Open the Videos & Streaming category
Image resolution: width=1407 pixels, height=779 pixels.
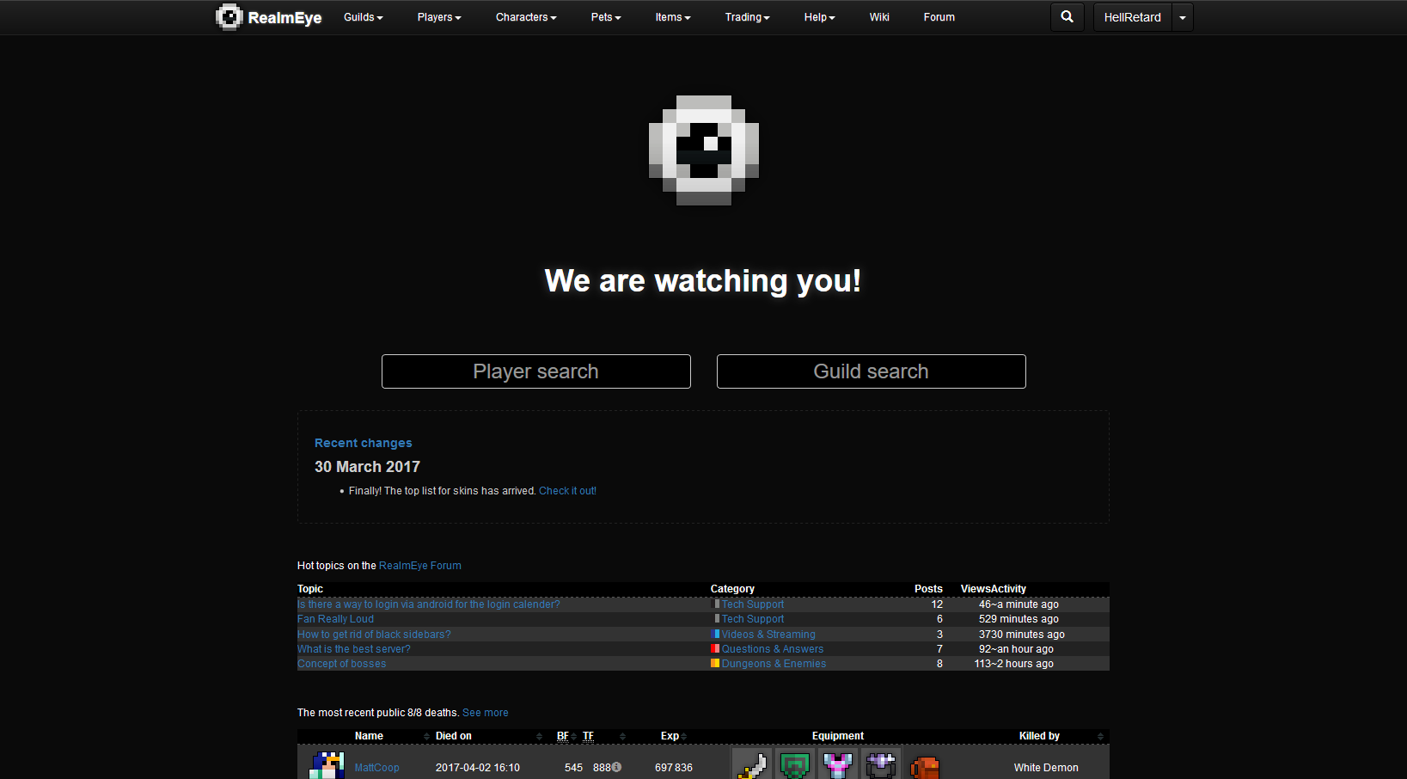768,635
